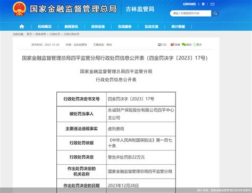Click the print icon in article toolbar

[x=159, y=45]
